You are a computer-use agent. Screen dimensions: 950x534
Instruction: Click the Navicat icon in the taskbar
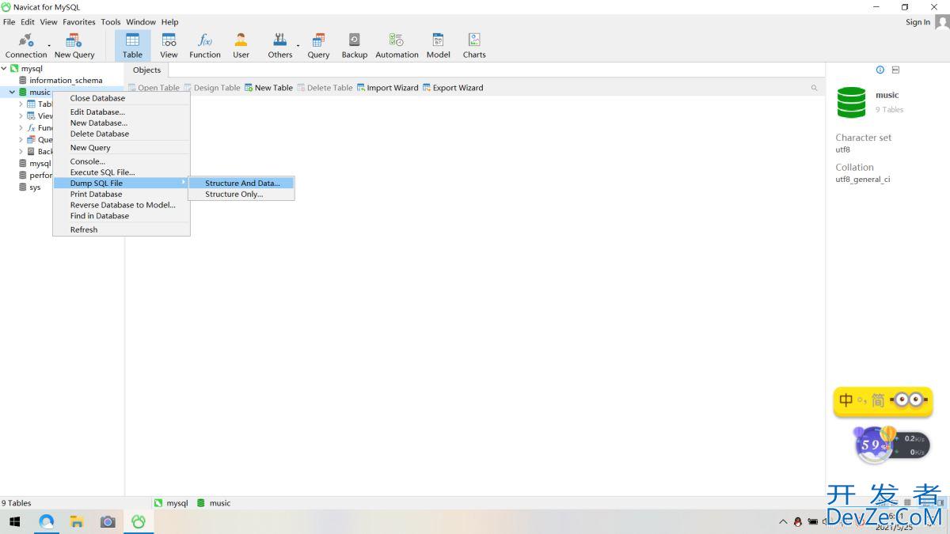click(x=139, y=521)
